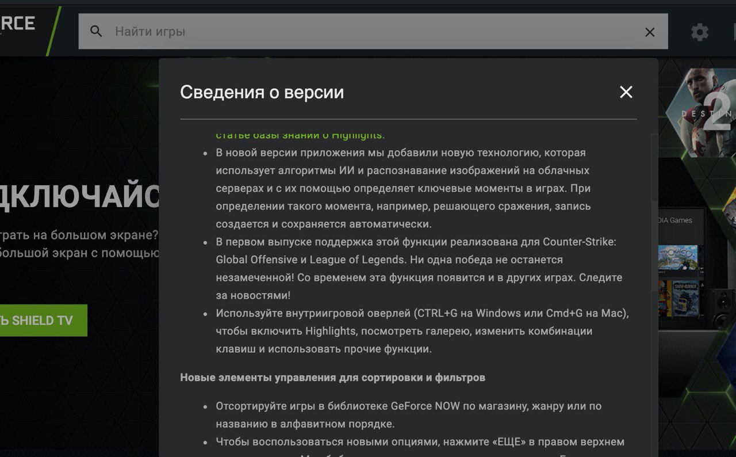Close the 'Сведения о версии' dialog

tap(626, 92)
